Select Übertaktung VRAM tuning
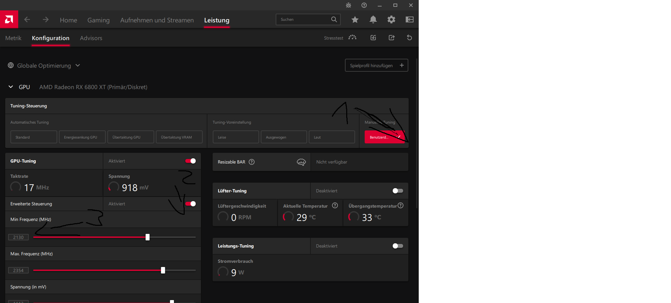671x303 pixels. 179,137
